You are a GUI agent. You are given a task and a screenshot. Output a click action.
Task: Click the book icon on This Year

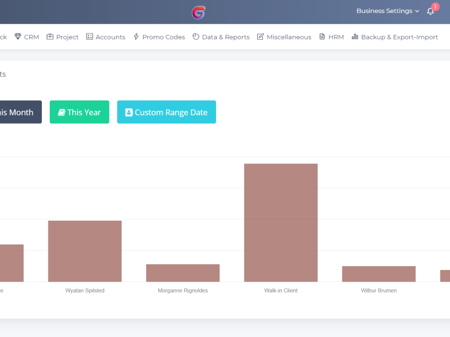[62, 112]
